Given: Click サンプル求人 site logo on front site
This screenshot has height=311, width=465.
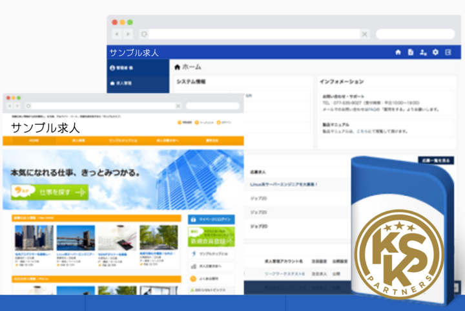Looking at the screenshot, I should point(45,128).
